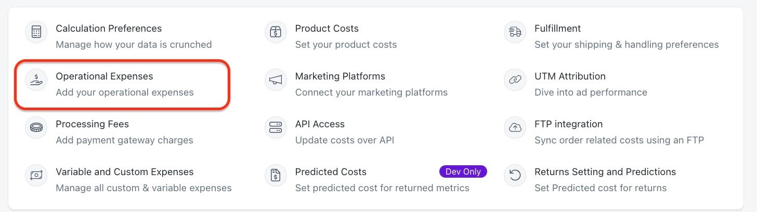
Task: Choose Variable and Custom Expenses heading
Action: coord(125,172)
